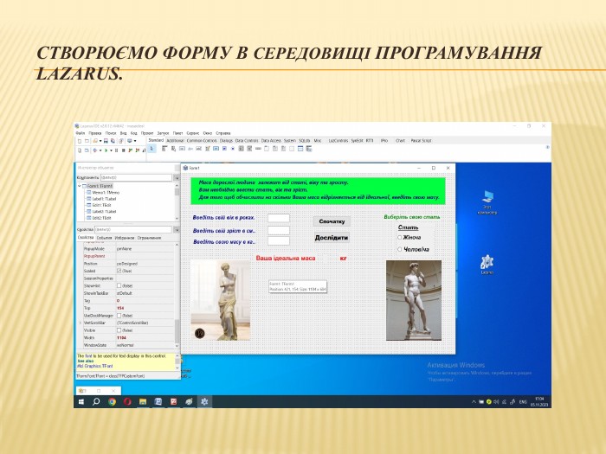Open the Запуск menu
The image size is (606, 454).
coord(163,133)
